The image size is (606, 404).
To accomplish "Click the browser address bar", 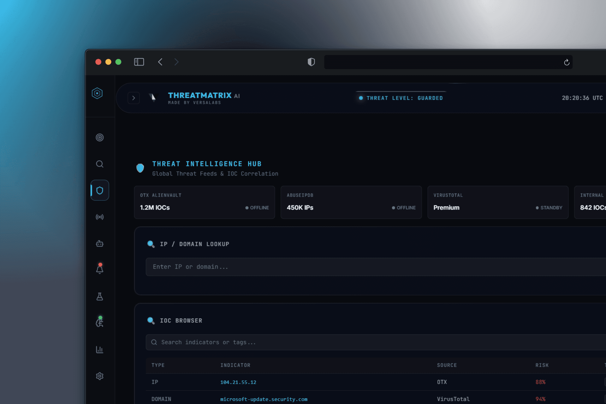I will [448, 62].
